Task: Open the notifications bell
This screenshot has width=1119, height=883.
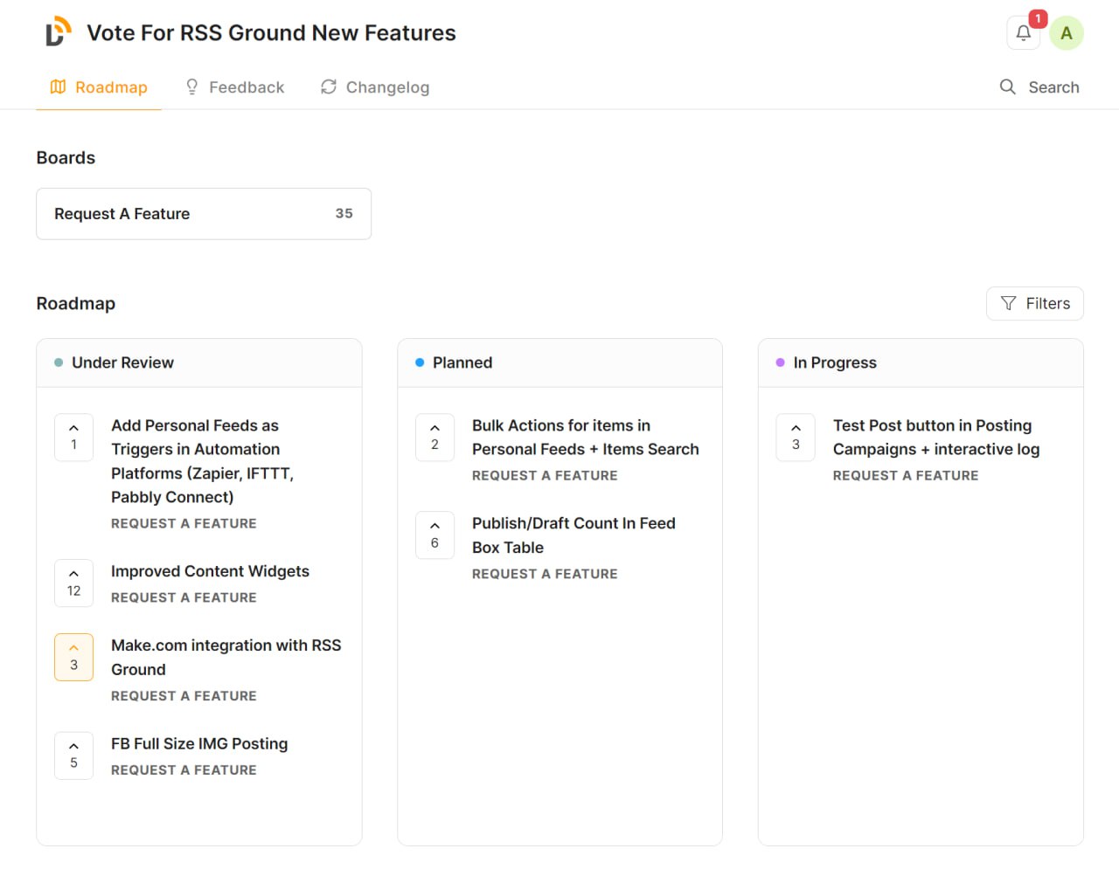Action: click(1023, 33)
